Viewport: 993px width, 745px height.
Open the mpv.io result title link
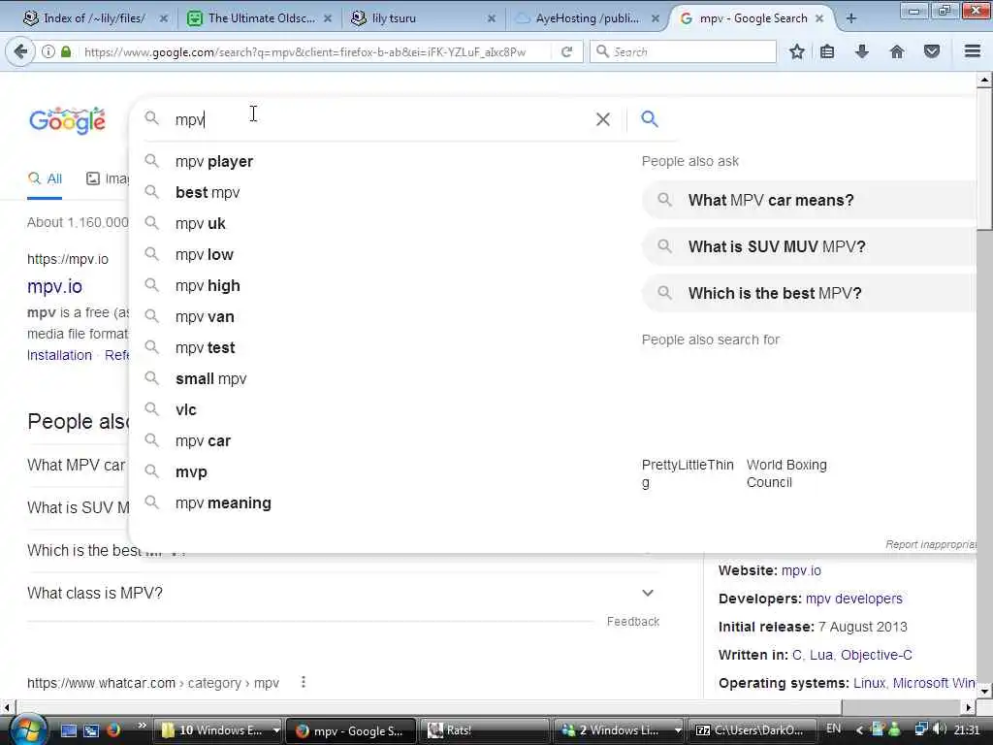(54, 286)
